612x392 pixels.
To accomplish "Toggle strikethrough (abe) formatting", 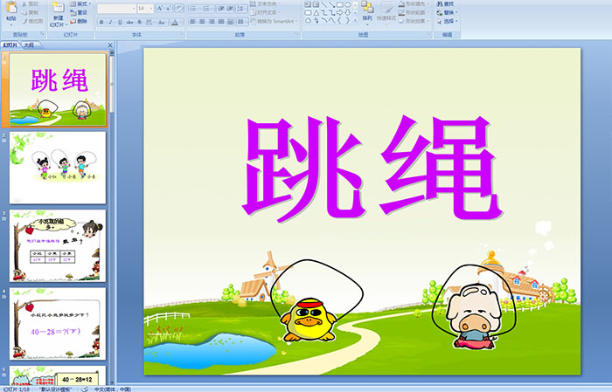I will point(130,22).
